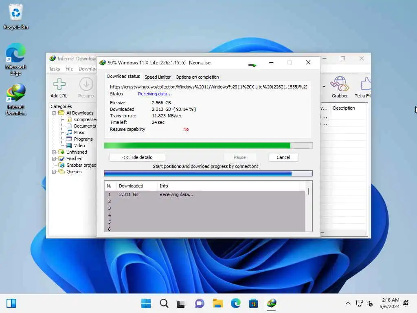Click network icon in system tray
This screenshot has height=313, width=417.
click(x=359, y=303)
